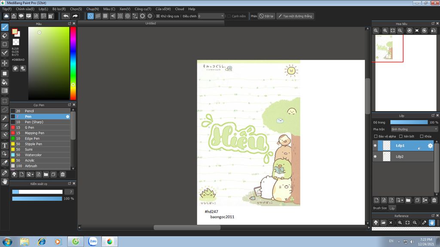Select the Lasso selection tool
Viewport: 440px width, 247px height.
pyautogui.click(x=5, y=109)
